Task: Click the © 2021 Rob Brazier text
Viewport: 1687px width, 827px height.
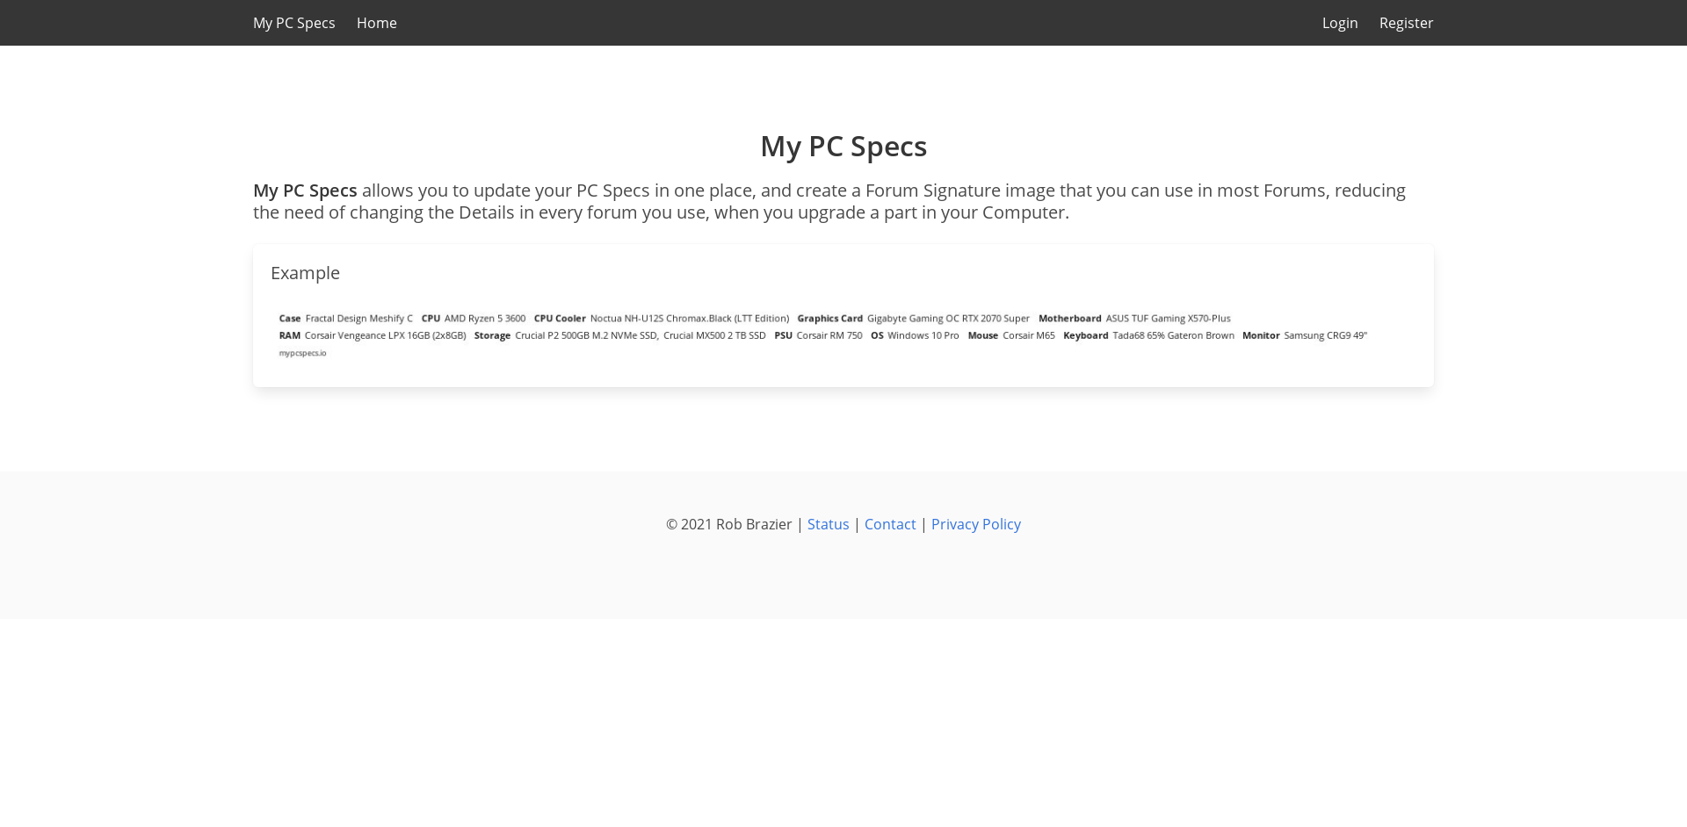Action: (728, 524)
